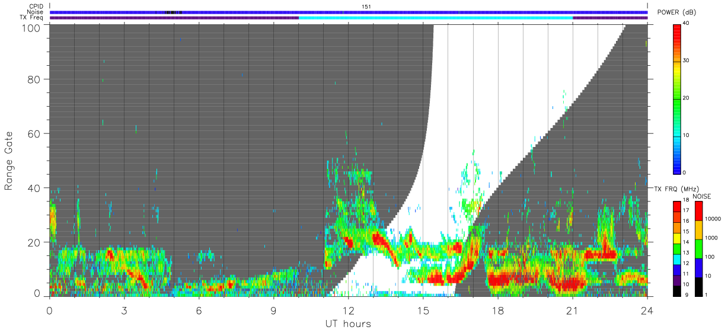
Task: Click the 18 label on the TX FRQ legend
Action: pyautogui.click(x=686, y=200)
